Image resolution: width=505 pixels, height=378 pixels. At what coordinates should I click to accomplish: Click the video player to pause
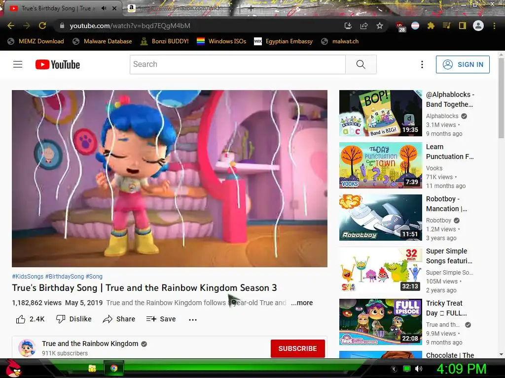coord(170,178)
